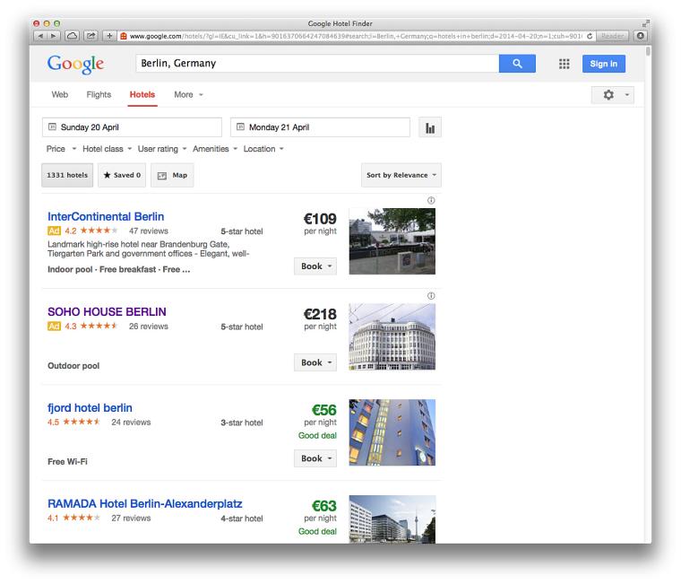Open the Hotel class filter dropdown
Screen dimensions: 681x584
107,149
